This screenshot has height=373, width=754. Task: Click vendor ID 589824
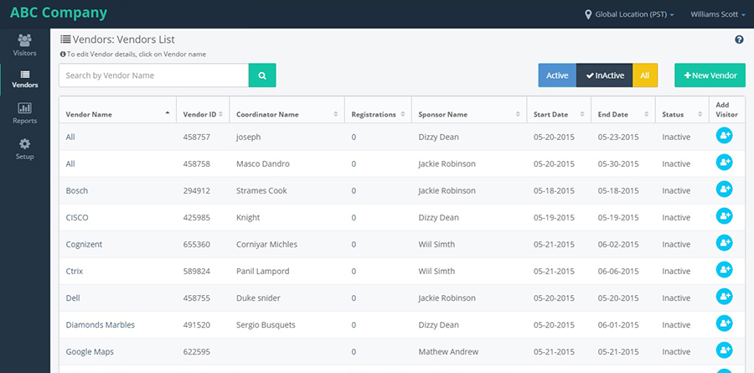click(197, 272)
